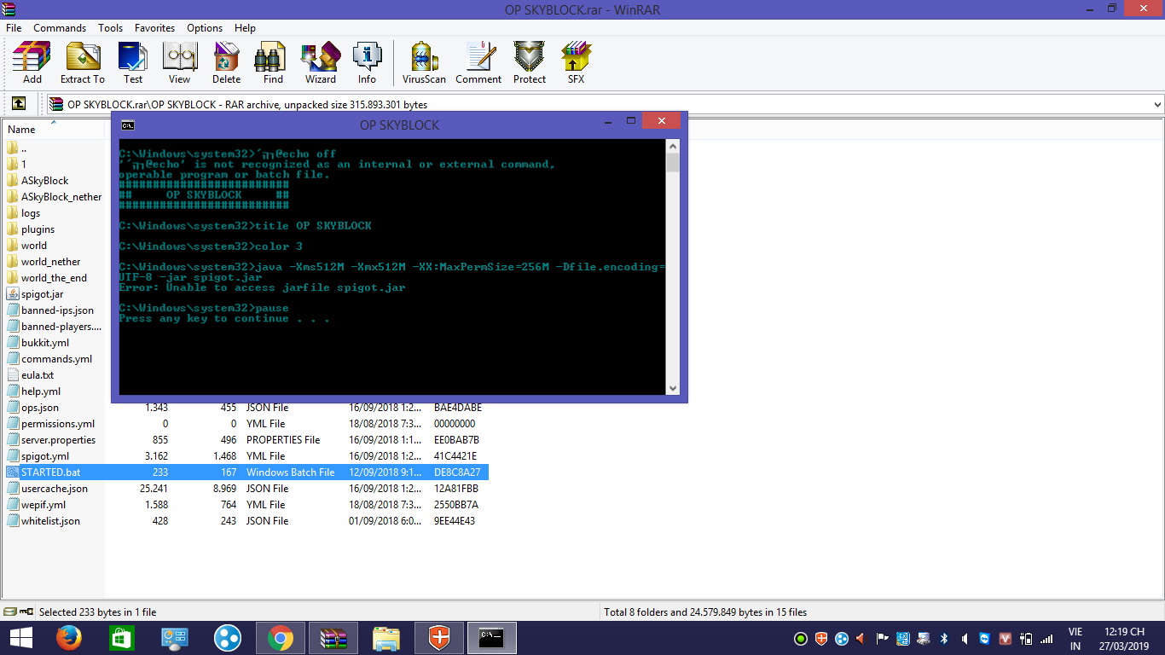Click the Find toolbar icon
Viewport: 1165px width, 655px height.
pos(273,63)
